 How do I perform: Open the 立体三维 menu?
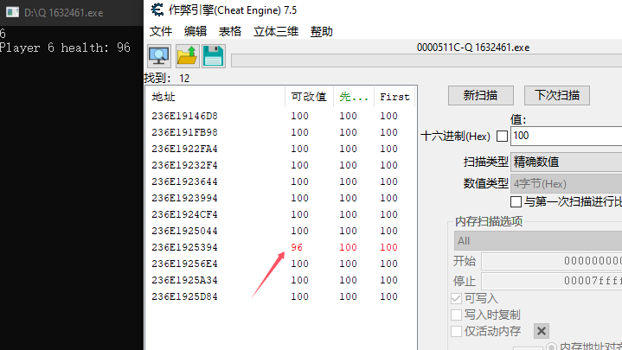[276, 31]
